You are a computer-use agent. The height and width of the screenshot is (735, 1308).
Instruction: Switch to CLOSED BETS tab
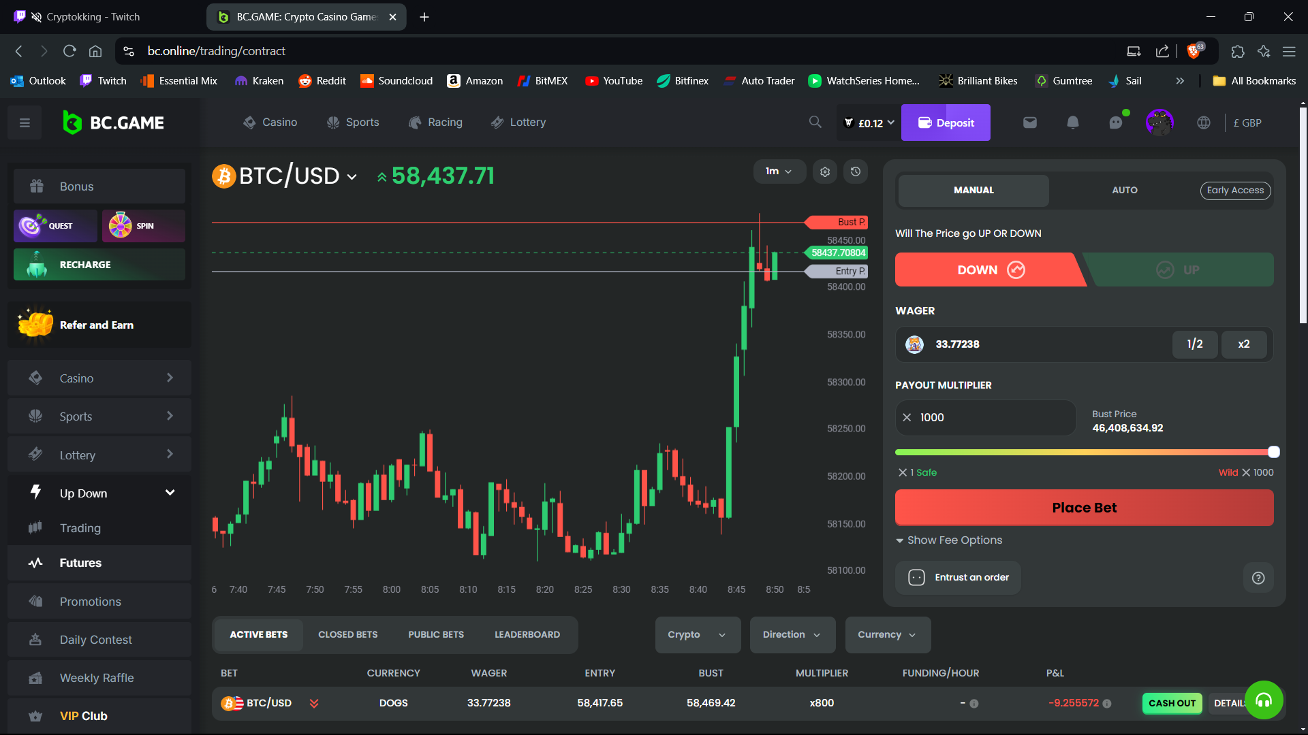347,635
